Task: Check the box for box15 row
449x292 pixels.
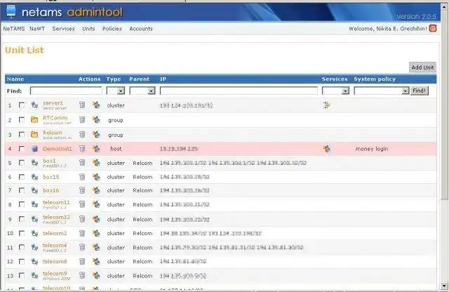Action: (x=22, y=177)
